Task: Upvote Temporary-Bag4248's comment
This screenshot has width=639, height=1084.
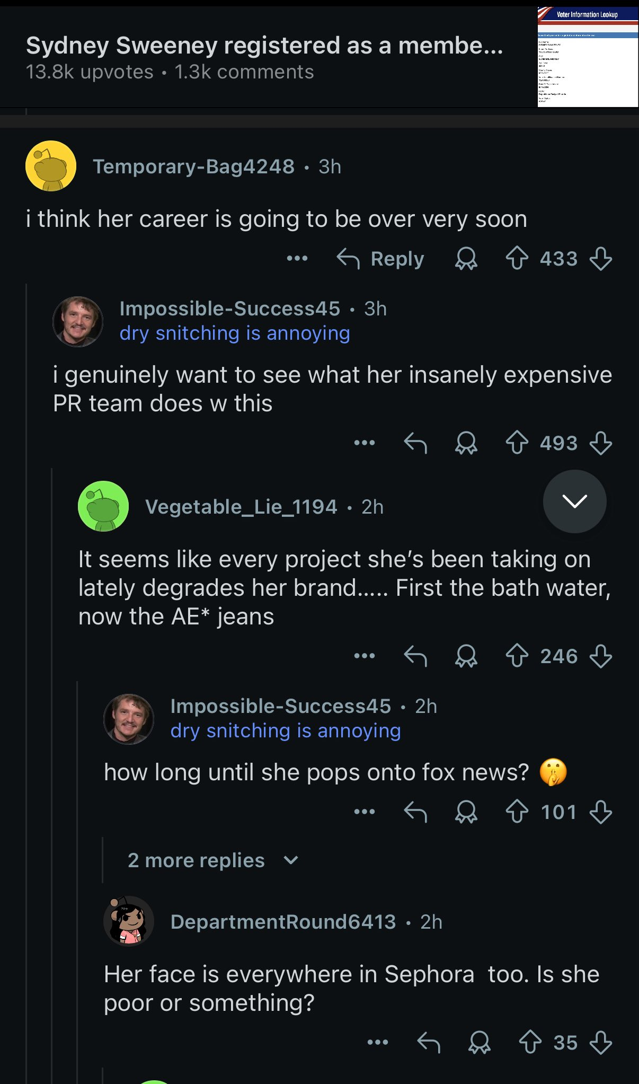Action: [517, 259]
